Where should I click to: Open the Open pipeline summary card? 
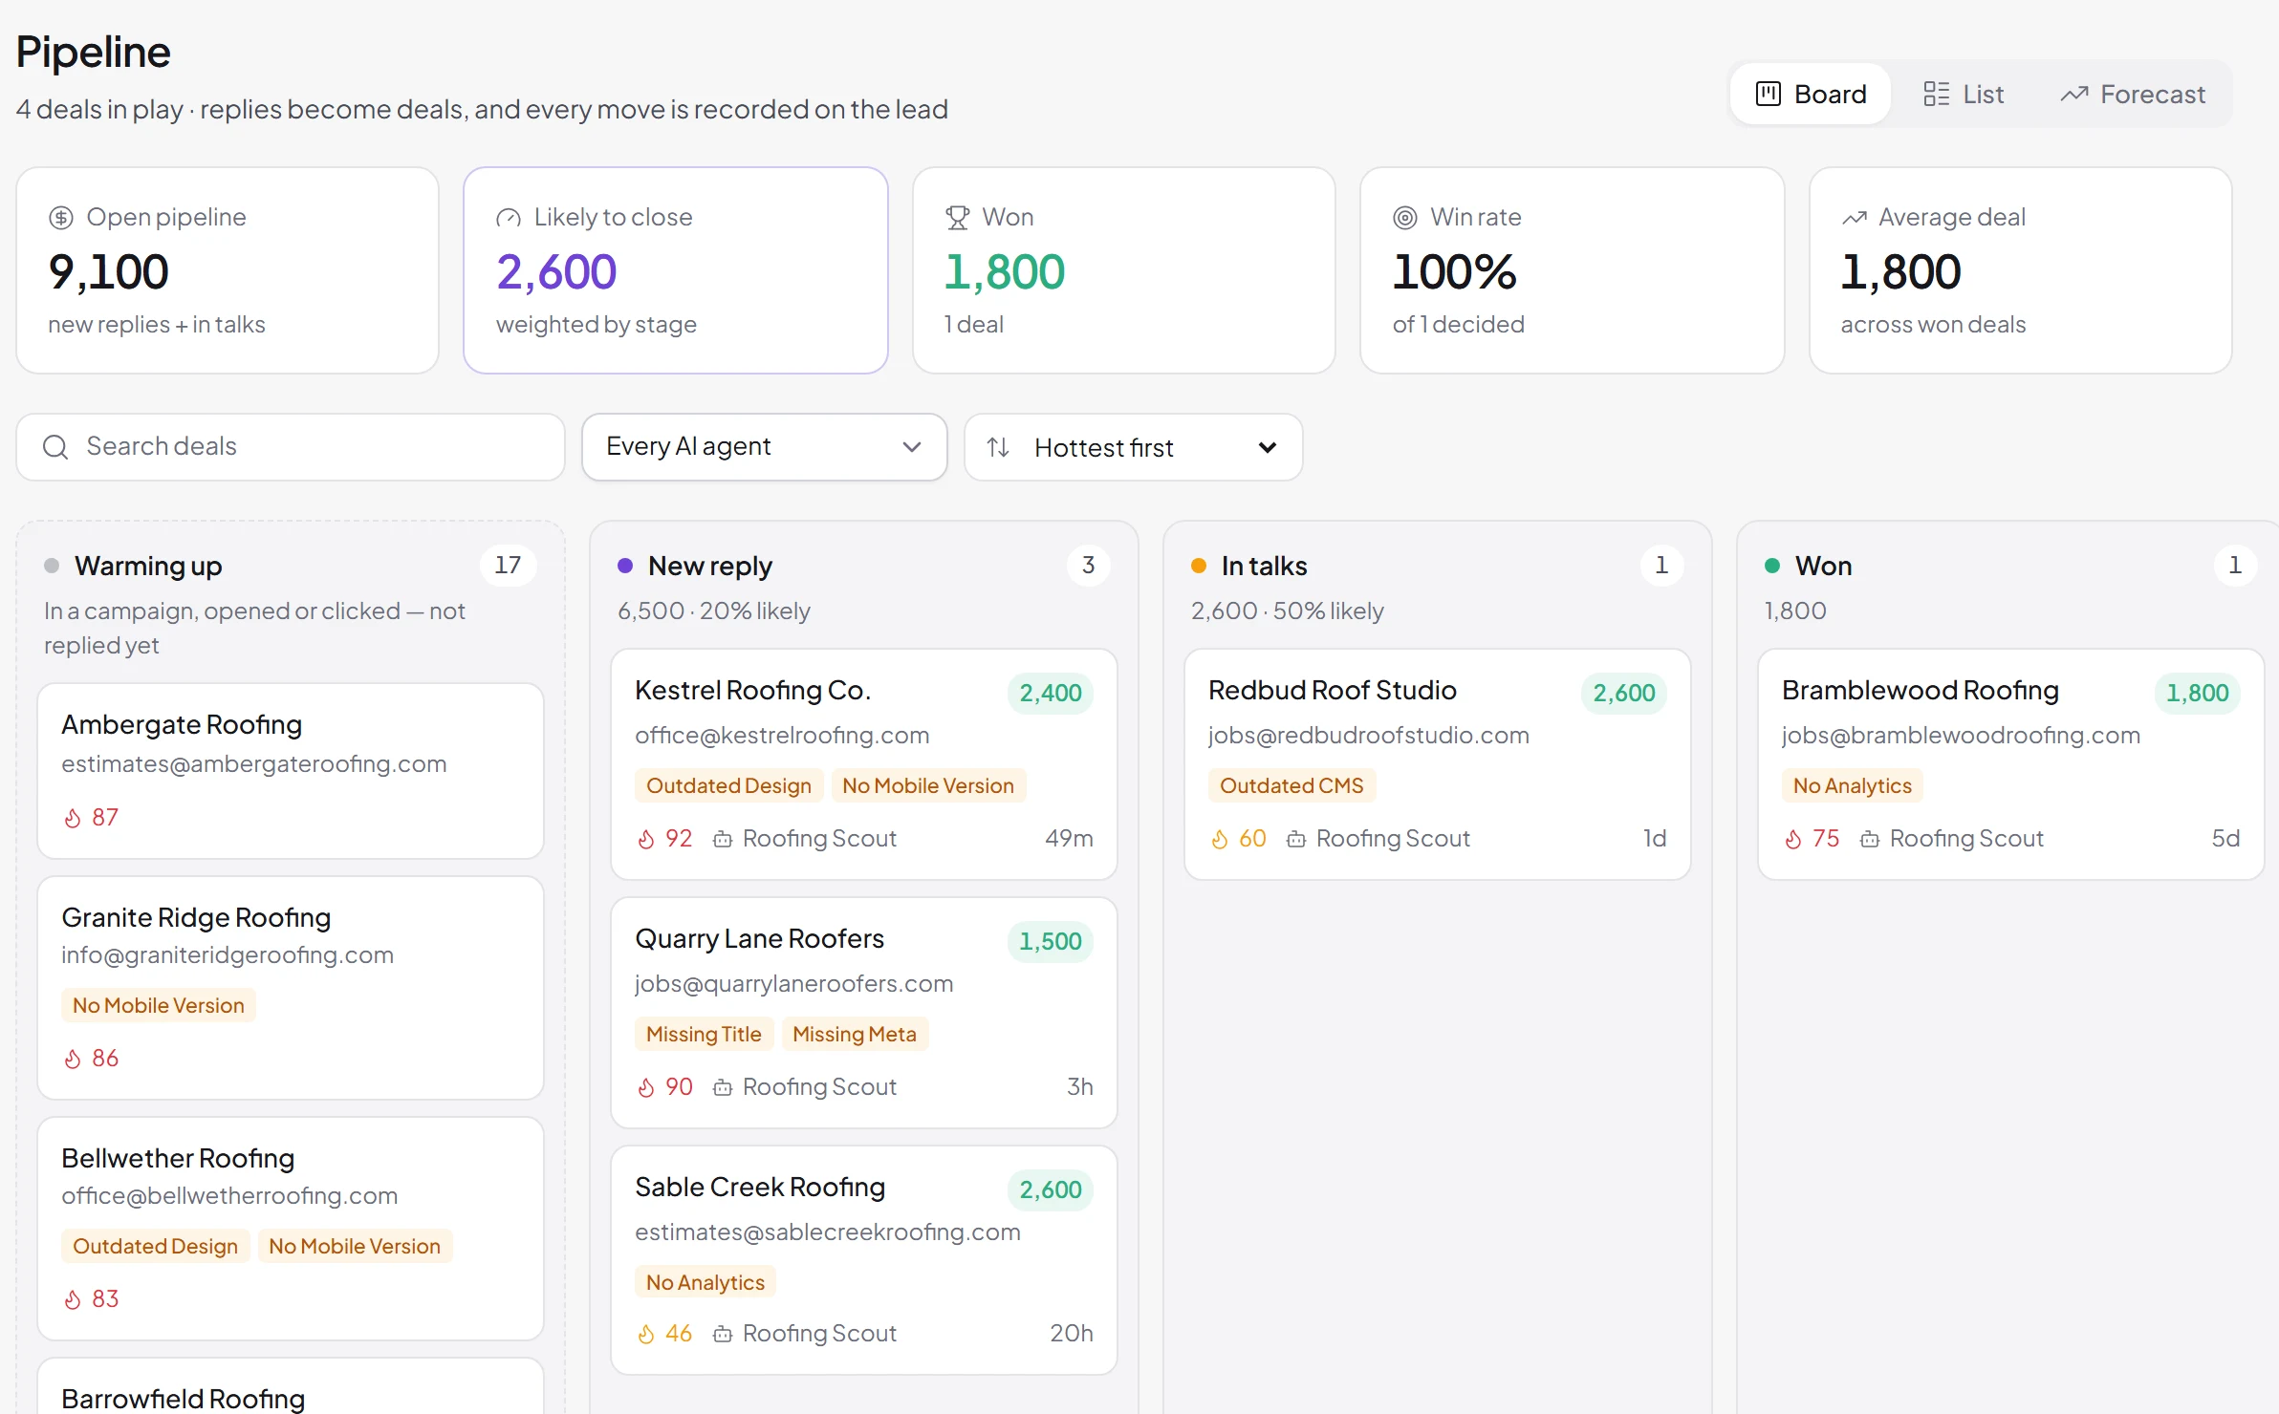click(228, 270)
